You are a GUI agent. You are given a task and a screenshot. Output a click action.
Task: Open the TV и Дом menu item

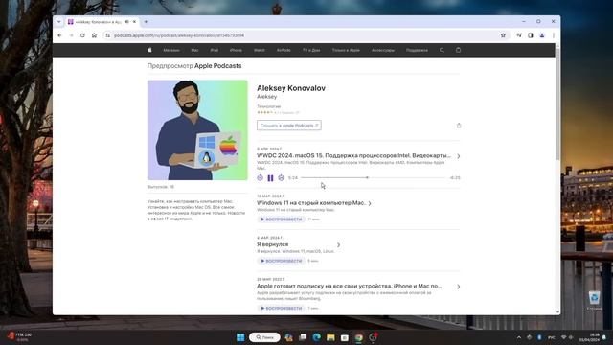(311, 50)
